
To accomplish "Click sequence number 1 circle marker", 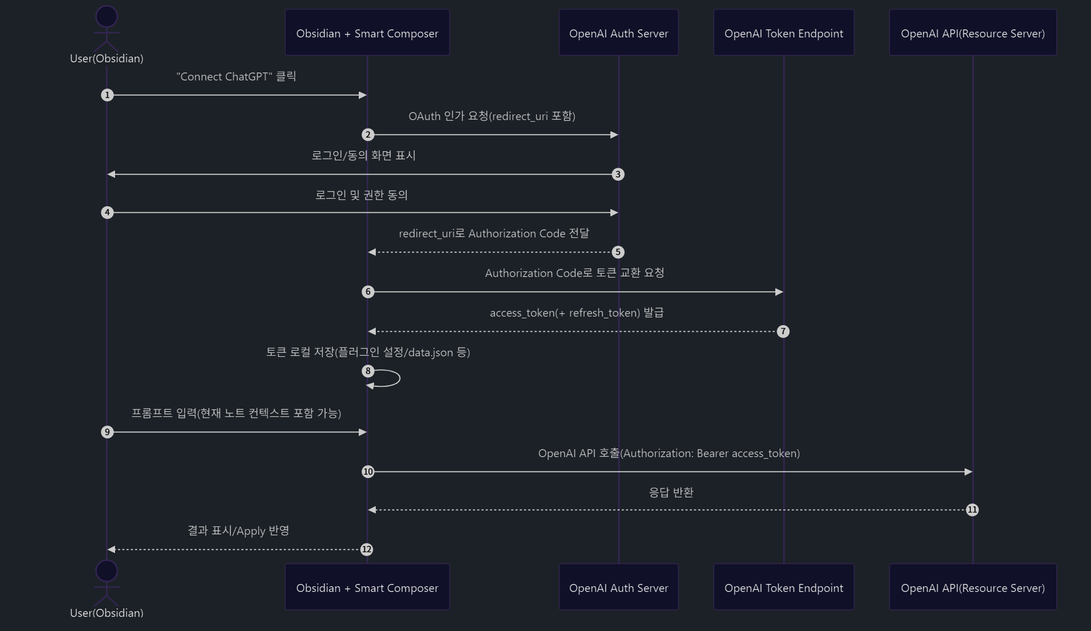I will (x=107, y=95).
